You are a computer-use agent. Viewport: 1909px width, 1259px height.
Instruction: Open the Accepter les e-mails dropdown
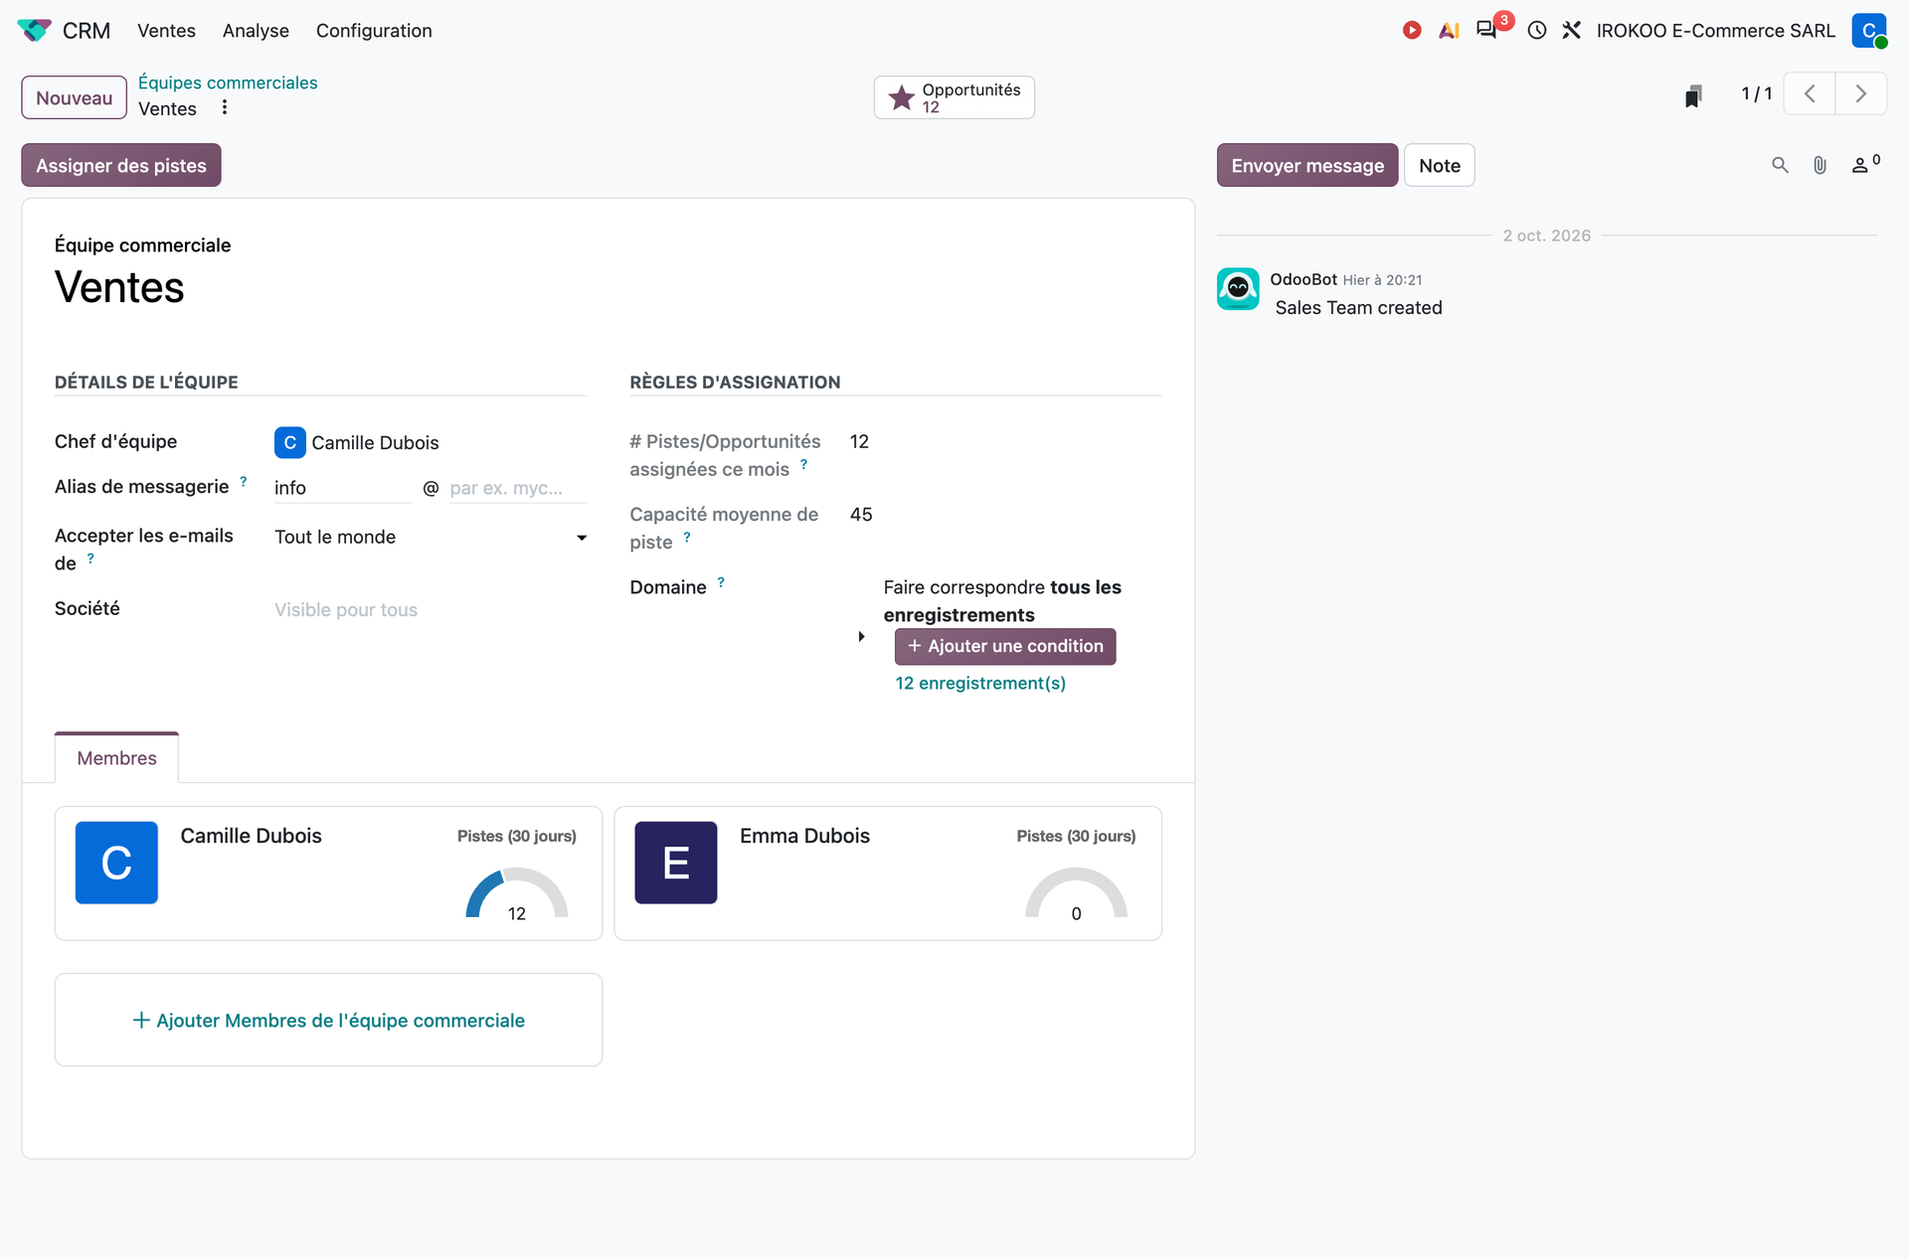click(431, 538)
